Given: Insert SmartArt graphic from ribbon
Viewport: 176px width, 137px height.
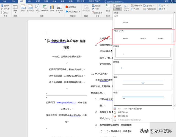Looking at the screenshot, I should click(x=45, y=10).
